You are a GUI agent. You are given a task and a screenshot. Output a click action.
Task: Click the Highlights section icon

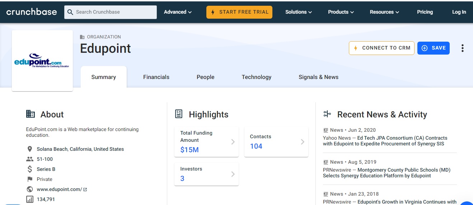tap(179, 114)
